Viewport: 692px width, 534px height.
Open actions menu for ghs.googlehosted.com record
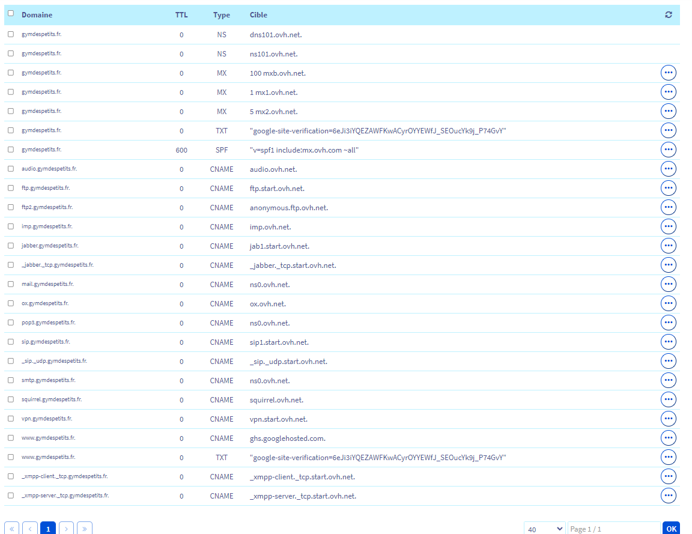668,438
